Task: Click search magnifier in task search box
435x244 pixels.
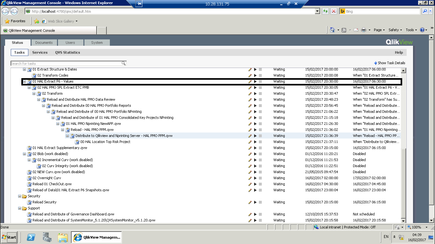Action: point(124,64)
